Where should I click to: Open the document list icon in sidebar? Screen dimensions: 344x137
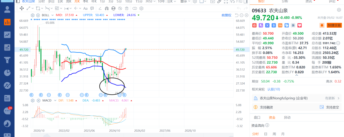[7, 98]
